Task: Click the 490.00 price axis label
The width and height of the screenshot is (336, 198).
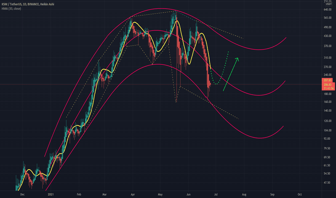Action: pyautogui.click(x=328, y=27)
